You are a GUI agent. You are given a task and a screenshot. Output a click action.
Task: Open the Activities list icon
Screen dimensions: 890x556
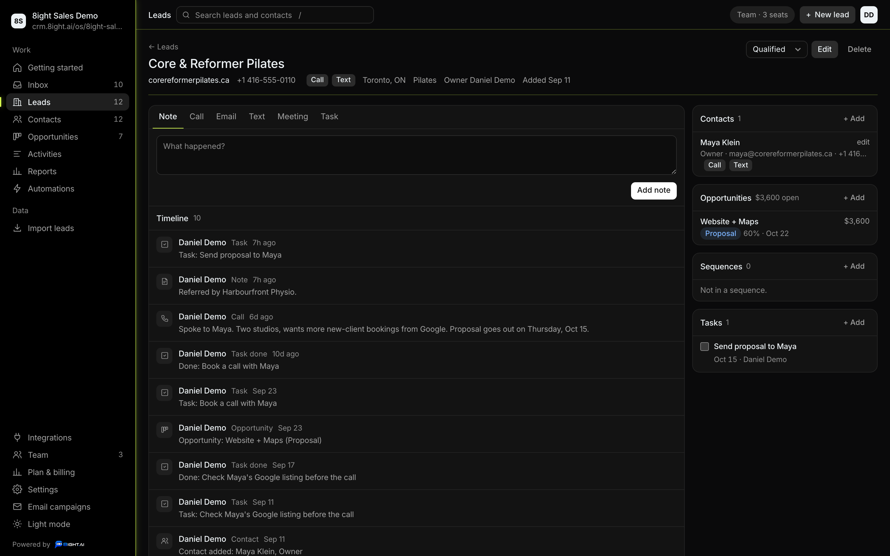17,154
